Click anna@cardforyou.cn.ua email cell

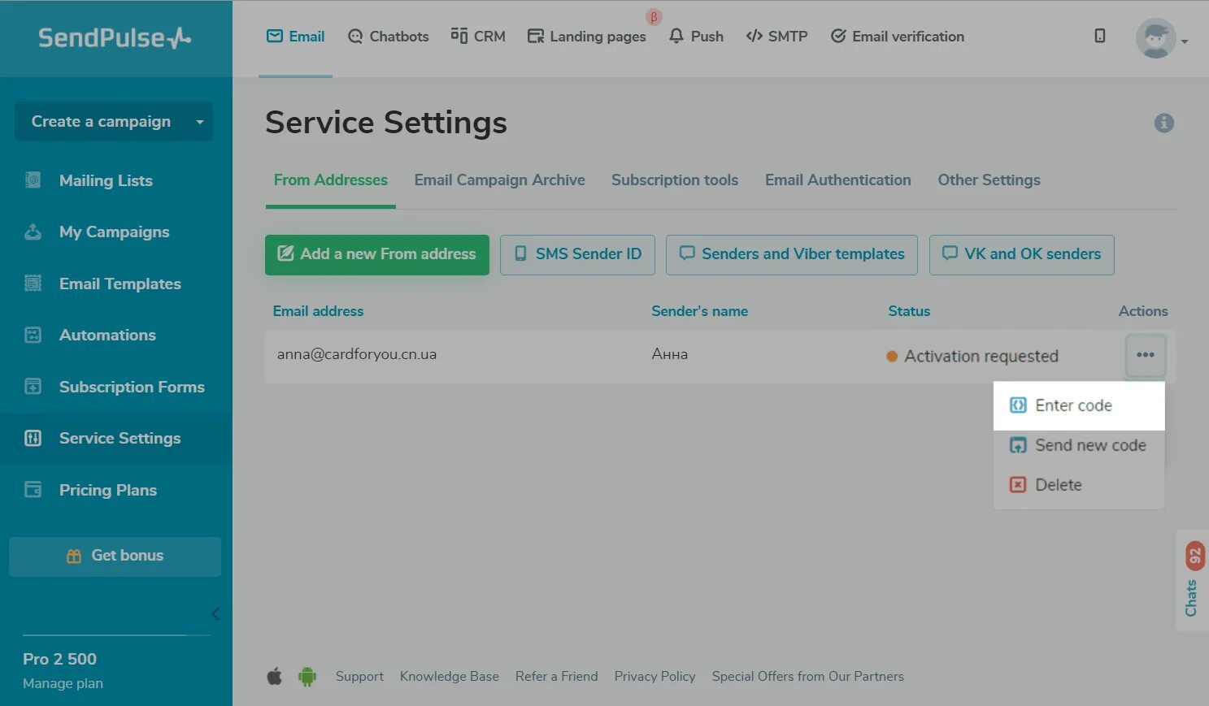point(357,354)
